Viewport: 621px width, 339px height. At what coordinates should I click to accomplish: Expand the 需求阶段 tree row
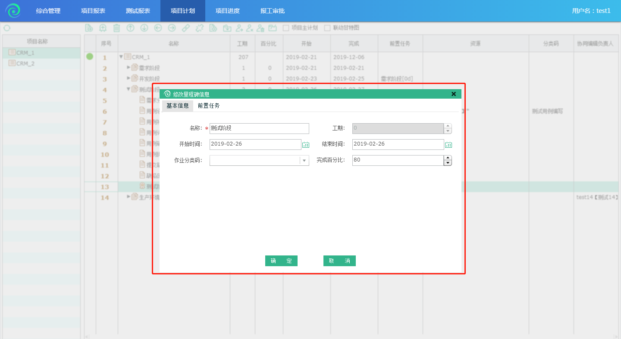tap(129, 67)
